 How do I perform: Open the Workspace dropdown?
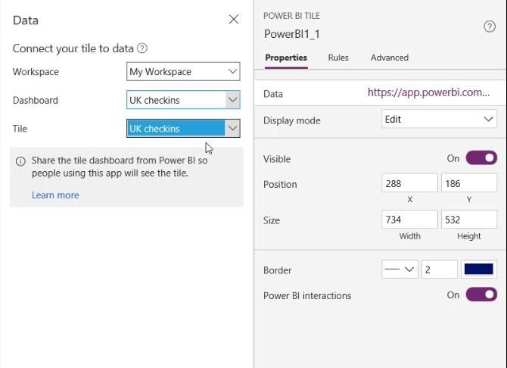click(x=183, y=71)
